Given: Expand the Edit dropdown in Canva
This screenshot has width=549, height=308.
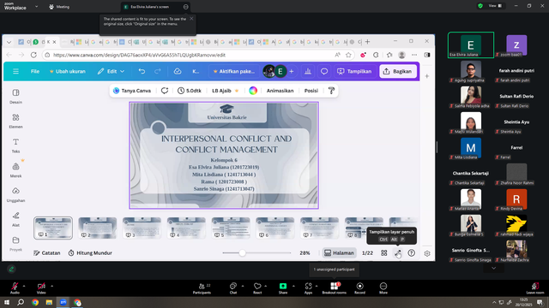Looking at the screenshot, I should (x=111, y=71).
